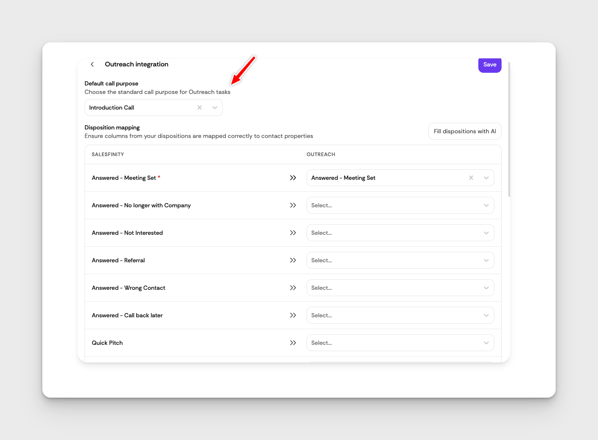This screenshot has height=440, width=598.
Task: Click the Default call purpose label
Action: pyautogui.click(x=111, y=83)
